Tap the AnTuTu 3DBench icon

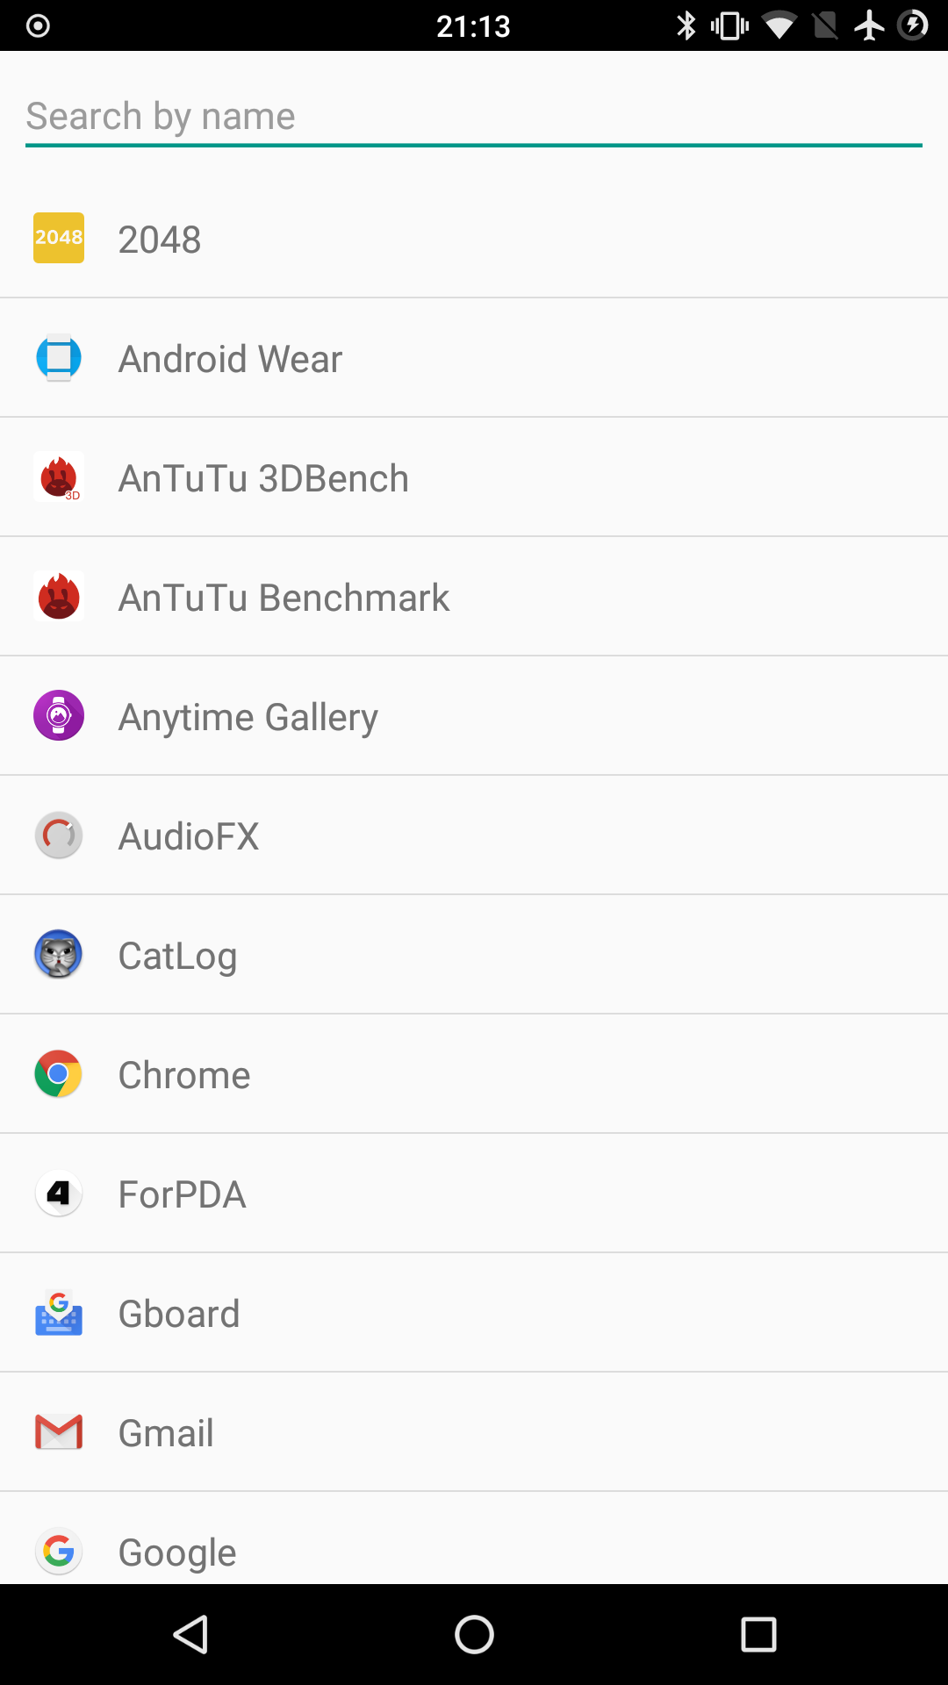point(59,477)
